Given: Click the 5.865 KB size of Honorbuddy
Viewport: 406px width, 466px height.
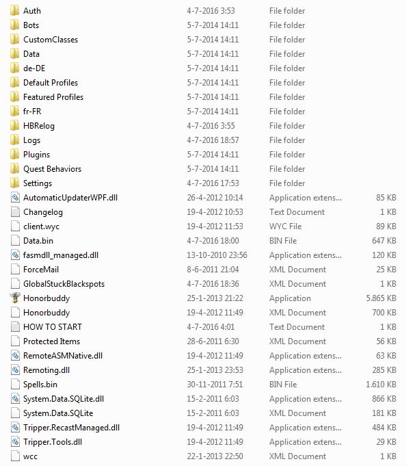Looking at the screenshot, I should 381,298.
